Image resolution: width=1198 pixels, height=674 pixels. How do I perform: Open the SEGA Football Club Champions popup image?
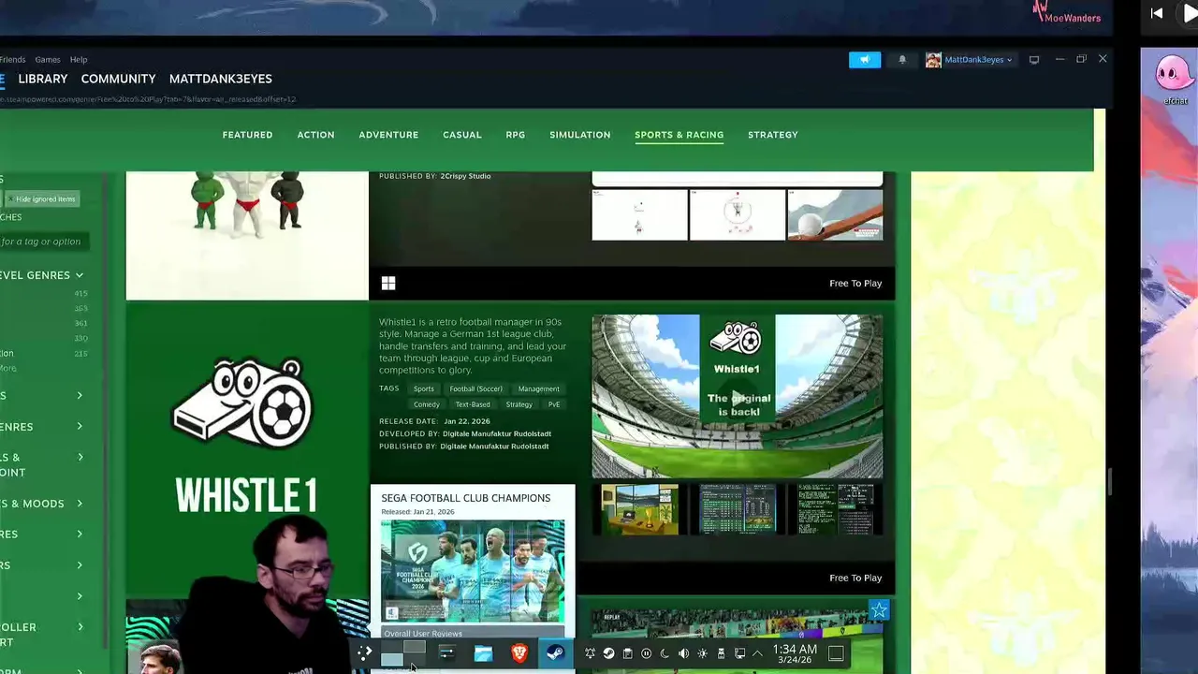pos(473,570)
